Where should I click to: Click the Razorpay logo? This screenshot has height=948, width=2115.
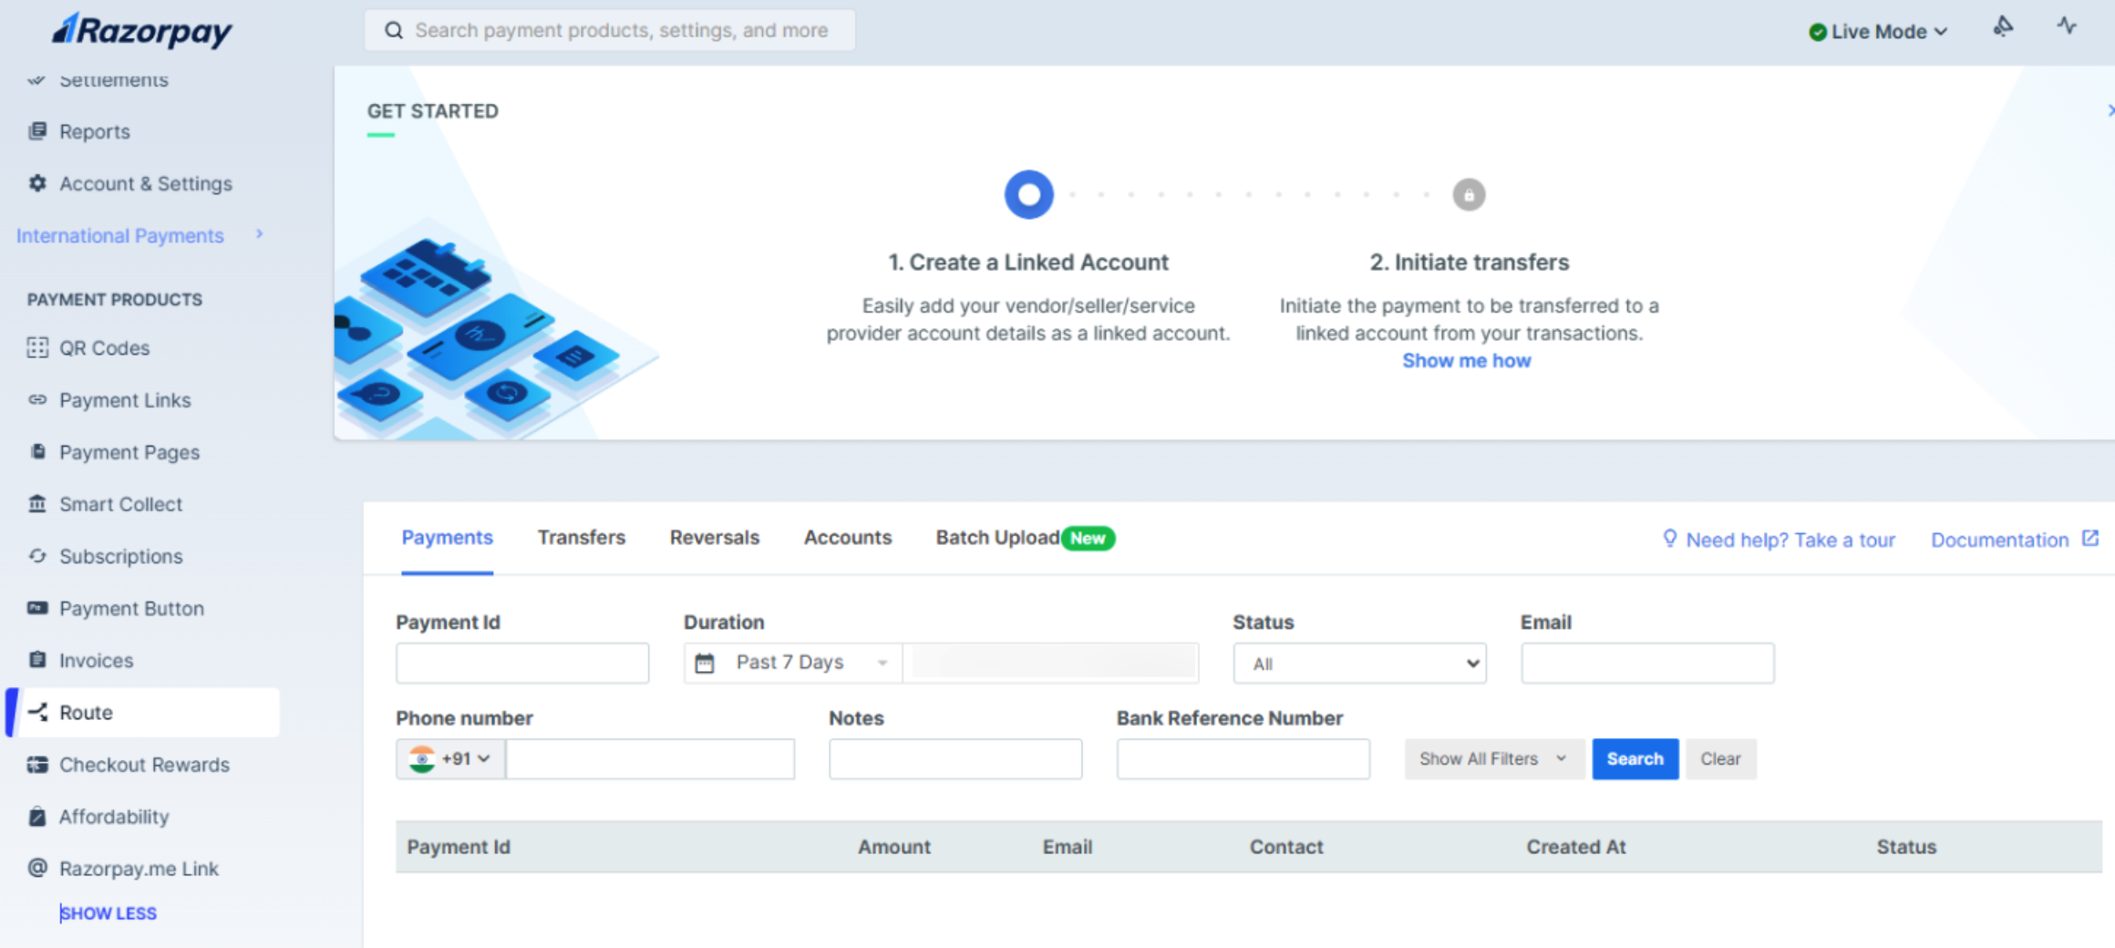(142, 29)
